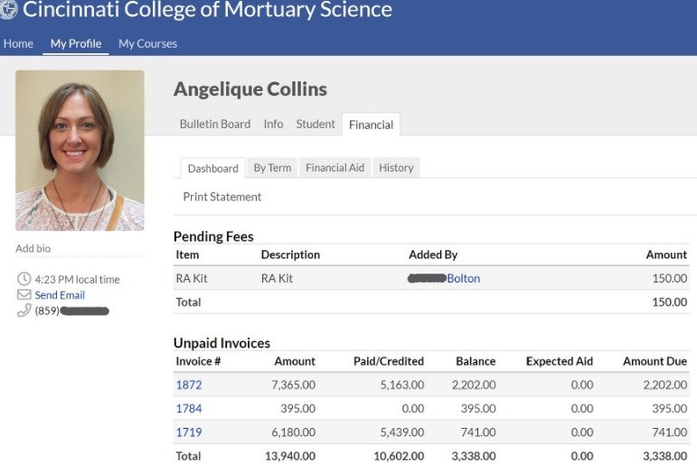Click the profile photo thumbnail
697x464 pixels.
coord(80,151)
